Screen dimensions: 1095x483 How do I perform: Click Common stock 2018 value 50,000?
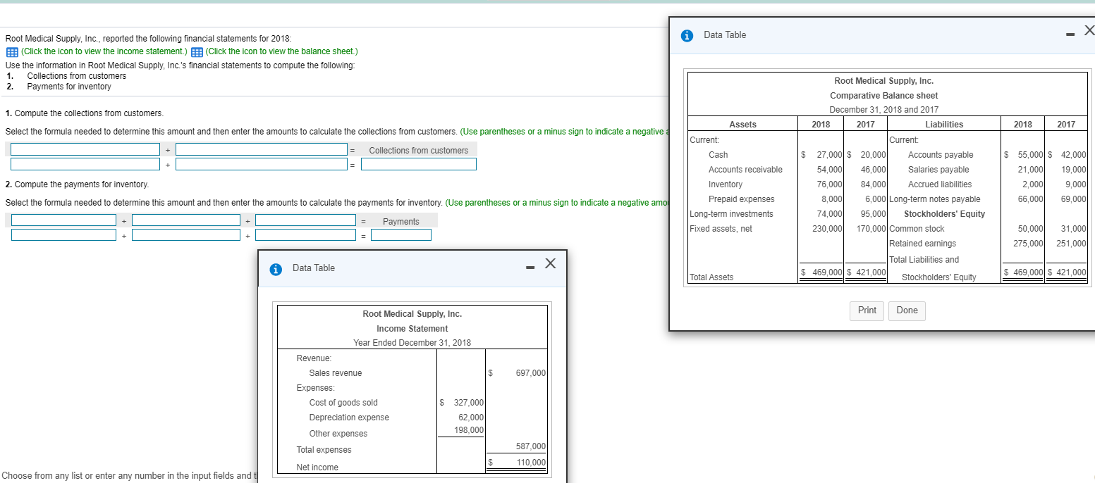[x=1031, y=229]
